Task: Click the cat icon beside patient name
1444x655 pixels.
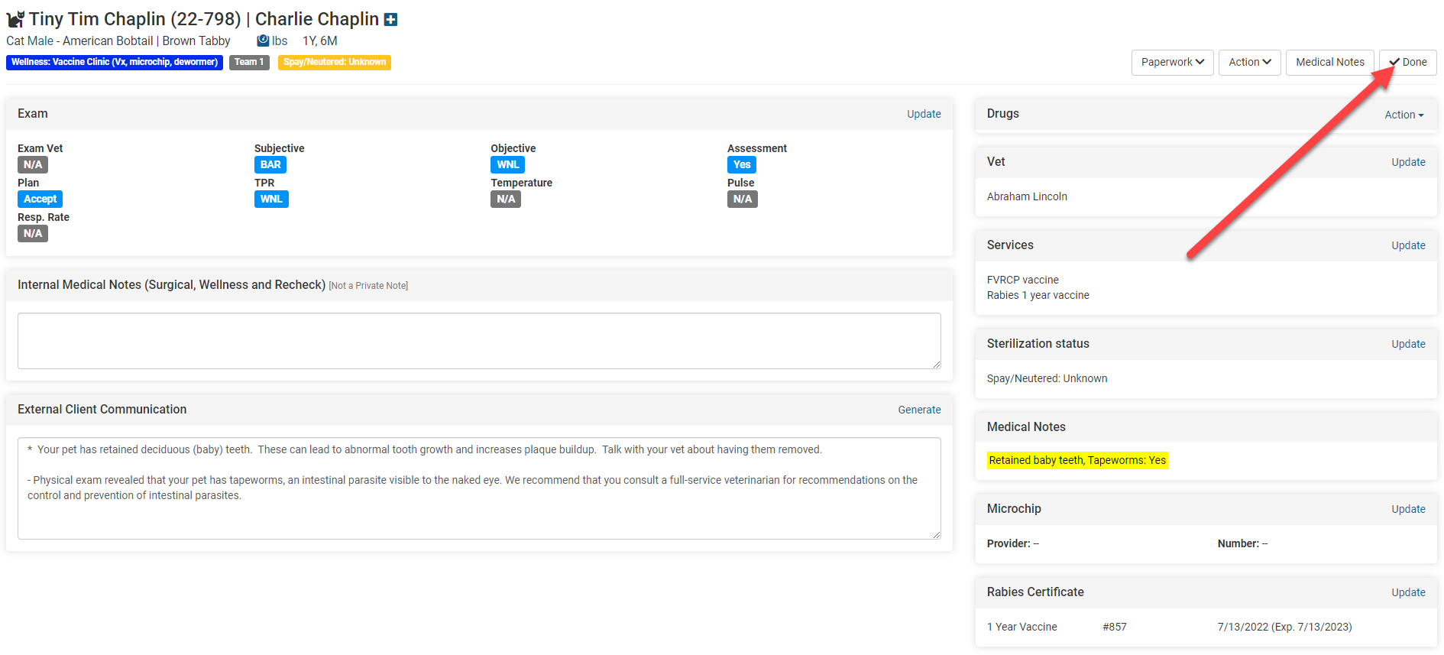Action: coord(15,19)
